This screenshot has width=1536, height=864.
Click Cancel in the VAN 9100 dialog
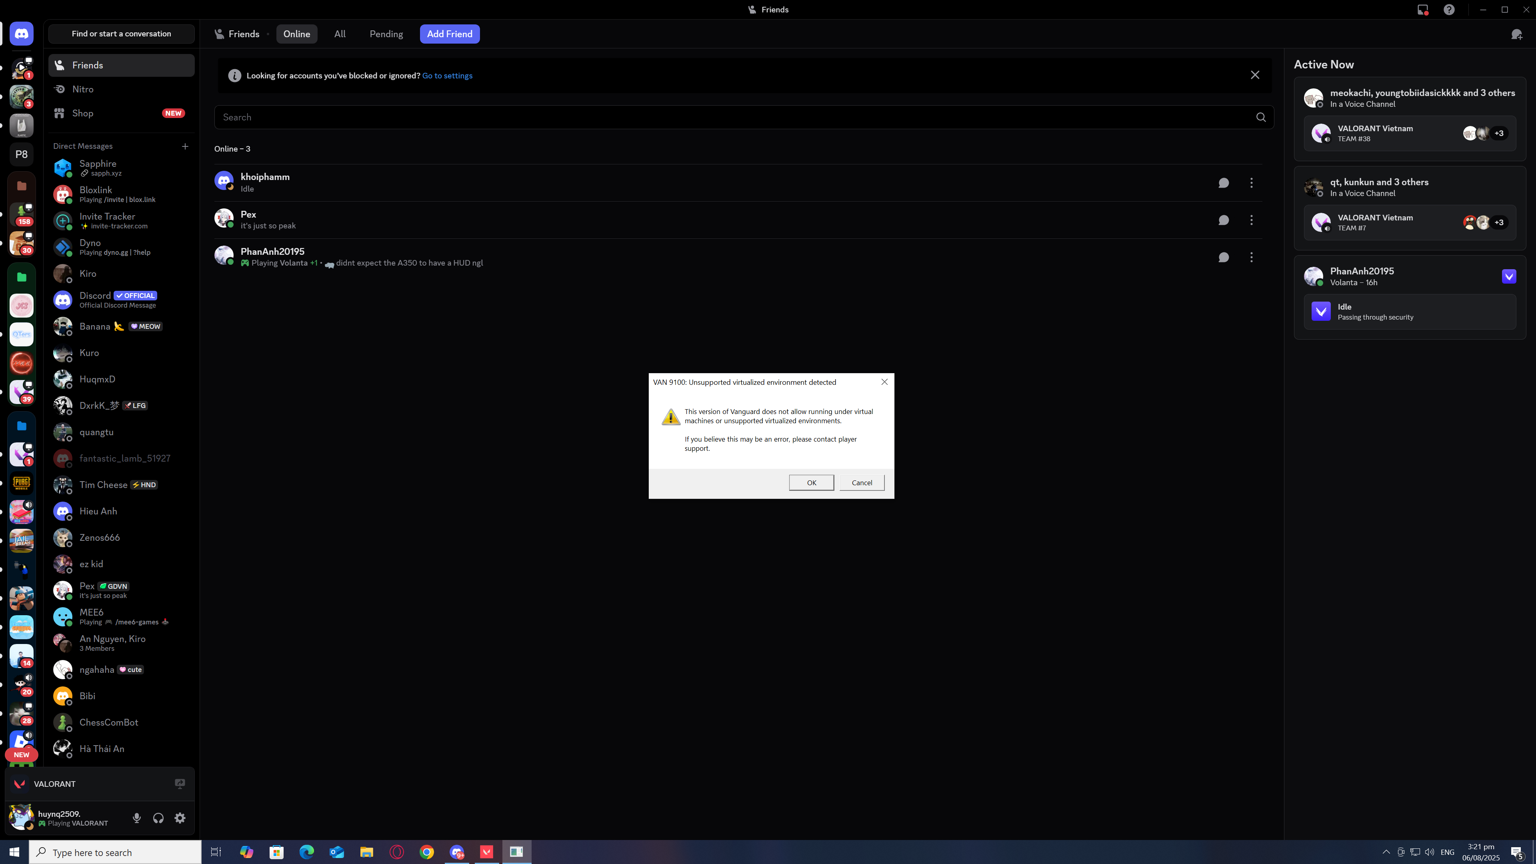tap(862, 482)
